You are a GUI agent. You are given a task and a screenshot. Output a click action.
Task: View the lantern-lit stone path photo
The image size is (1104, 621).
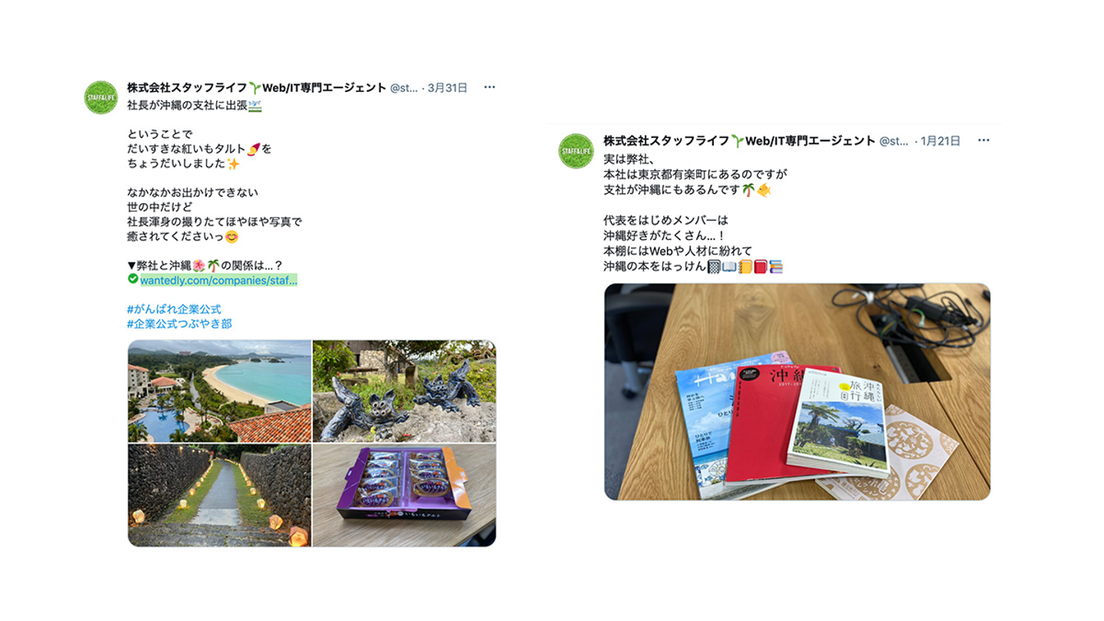pos(219,495)
